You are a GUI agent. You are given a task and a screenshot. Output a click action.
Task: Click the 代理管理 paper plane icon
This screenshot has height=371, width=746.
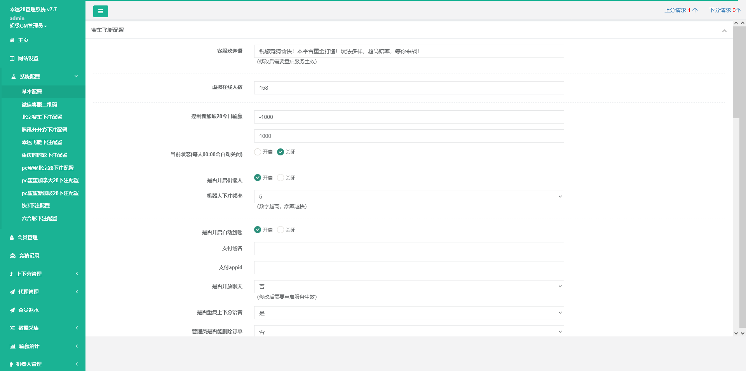tap(12, 292)
